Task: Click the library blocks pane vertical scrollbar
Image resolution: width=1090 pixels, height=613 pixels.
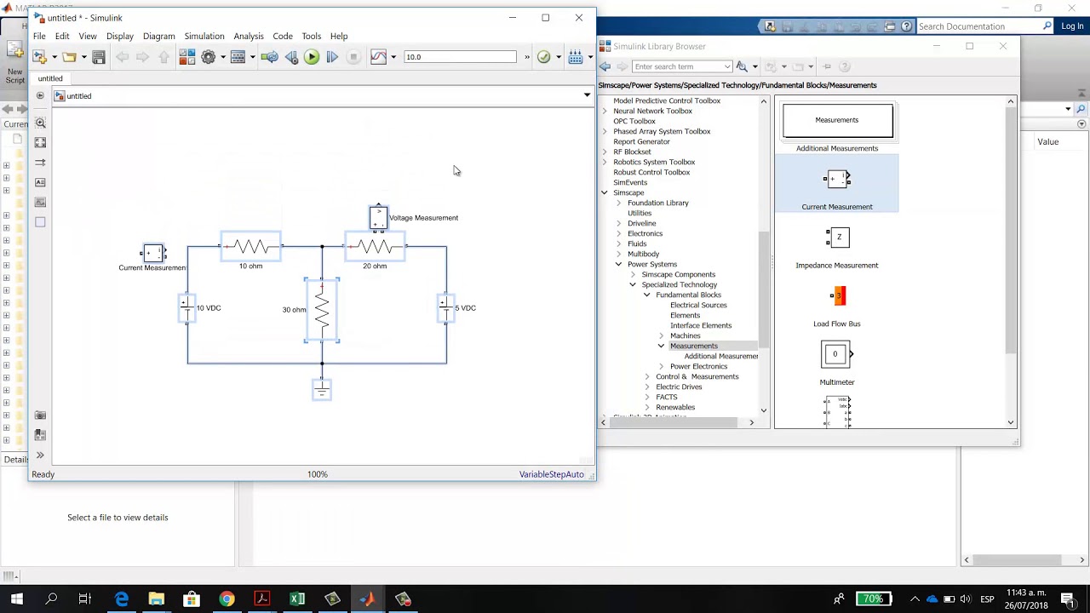Action: (1011, 230)
